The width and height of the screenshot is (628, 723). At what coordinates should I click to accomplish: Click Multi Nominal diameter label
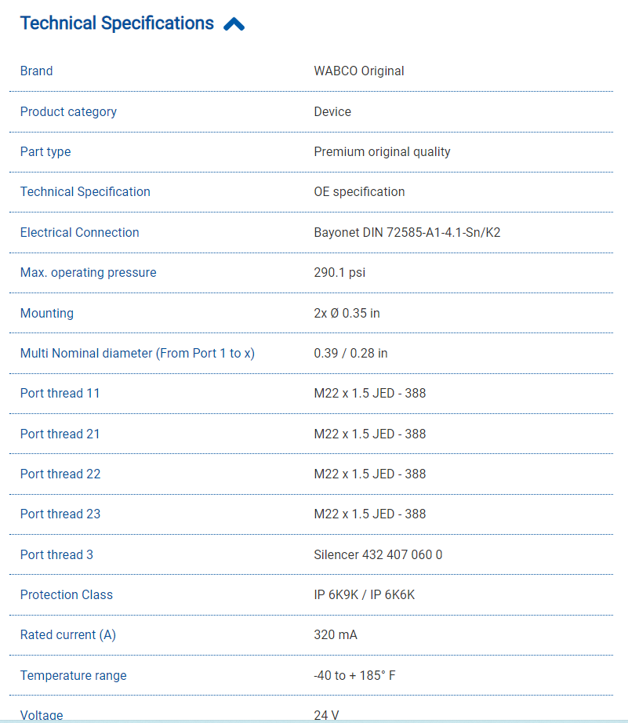click(x=137, y=354)
